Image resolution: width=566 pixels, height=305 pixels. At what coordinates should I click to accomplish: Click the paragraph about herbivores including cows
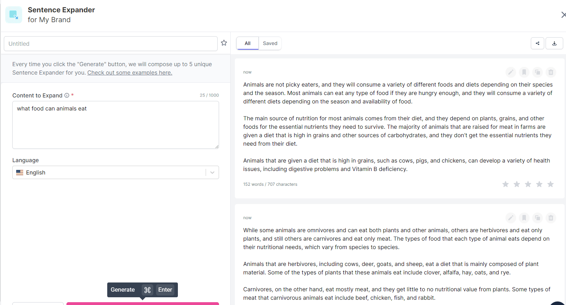tap(391, 268)
